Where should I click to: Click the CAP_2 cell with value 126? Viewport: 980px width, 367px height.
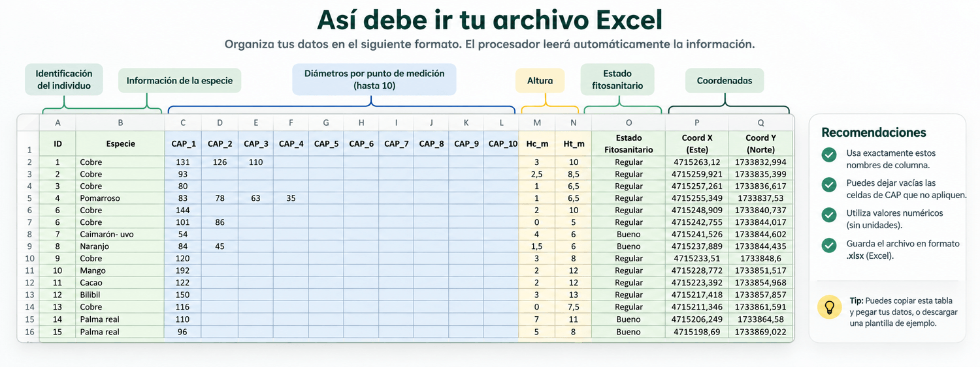220,162
